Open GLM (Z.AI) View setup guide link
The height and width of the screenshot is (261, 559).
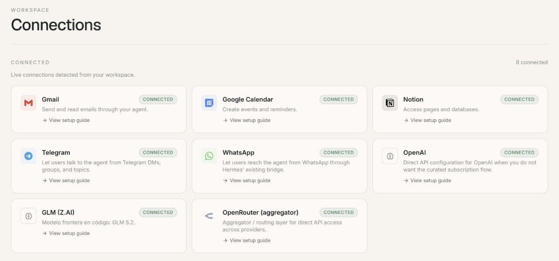click(x=66, y=233)
